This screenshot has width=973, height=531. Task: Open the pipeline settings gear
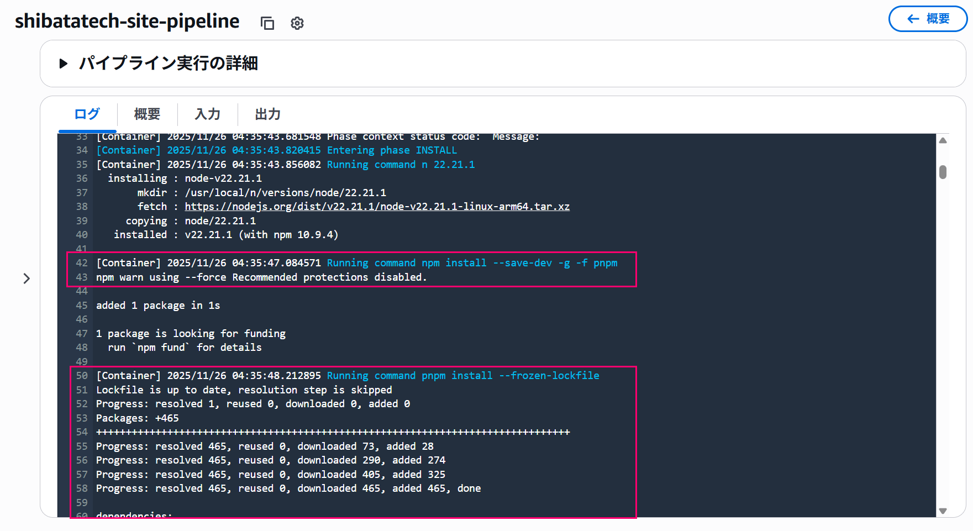[297, 23]
